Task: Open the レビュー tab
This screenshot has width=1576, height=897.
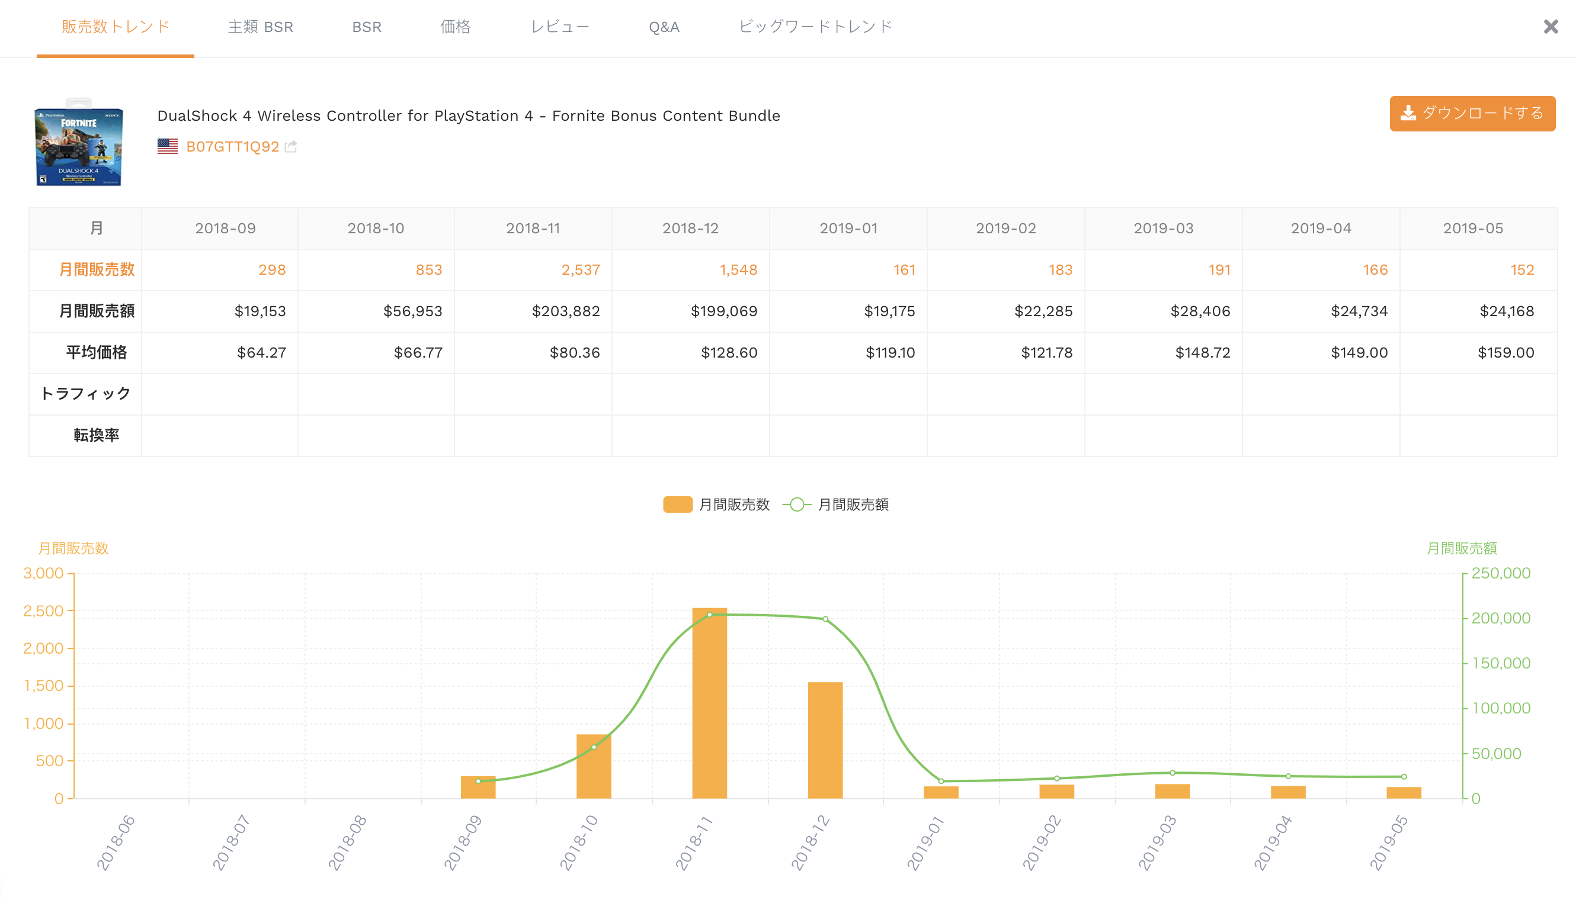Action: [x=560, y=27]
